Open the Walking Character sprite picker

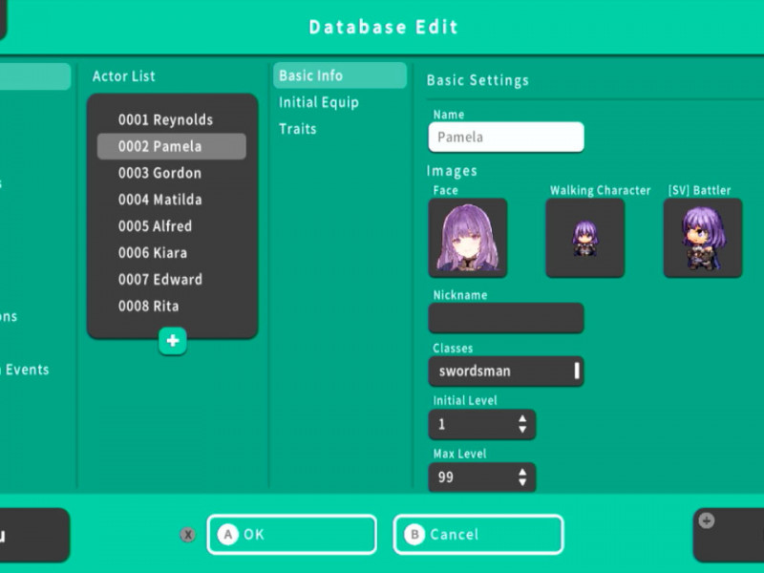(x=584, y=238)
